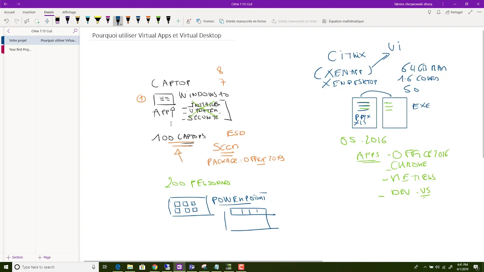Select the Votre projet section
This screenshot has height=272, width=484.
tap(20, 40)
